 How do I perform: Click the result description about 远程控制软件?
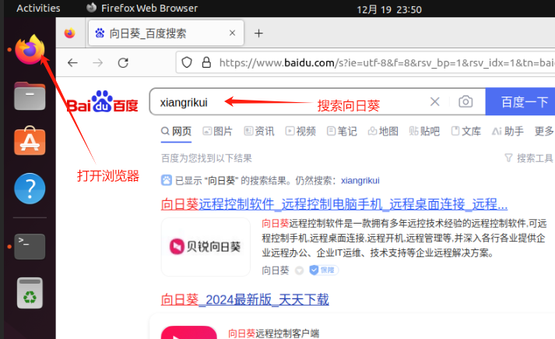(x=404, y=238)
